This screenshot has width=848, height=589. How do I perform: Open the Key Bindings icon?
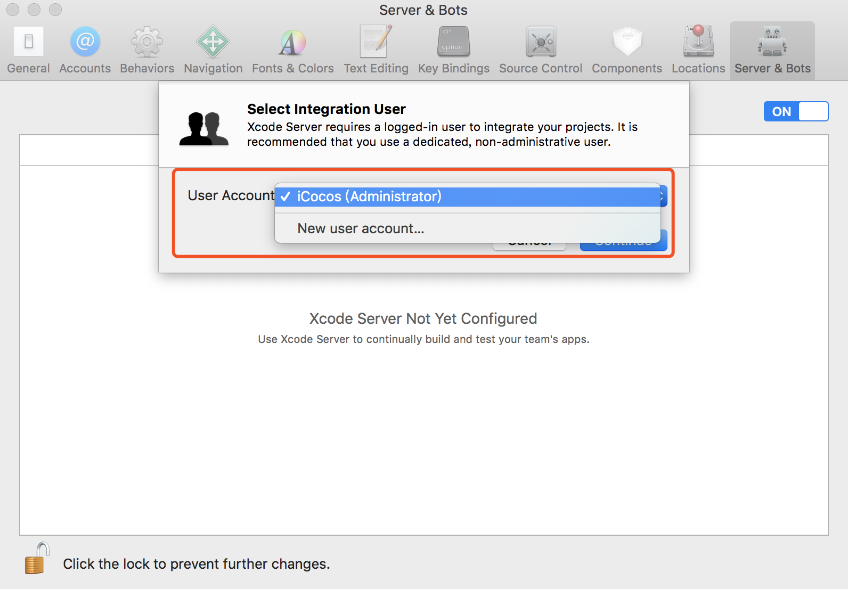coord(454,42)
